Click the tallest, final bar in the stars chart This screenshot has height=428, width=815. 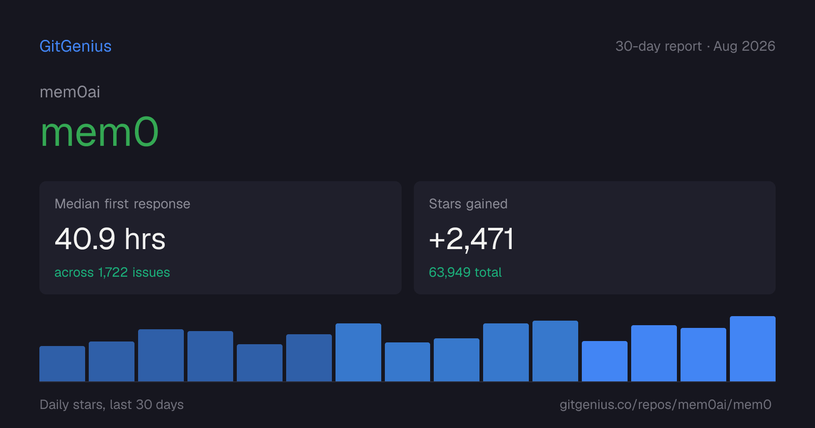[753, 349]
